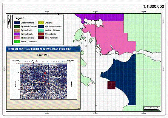
Task: Click the Crete Messara legend color swatch
Action: pos(17,23)
